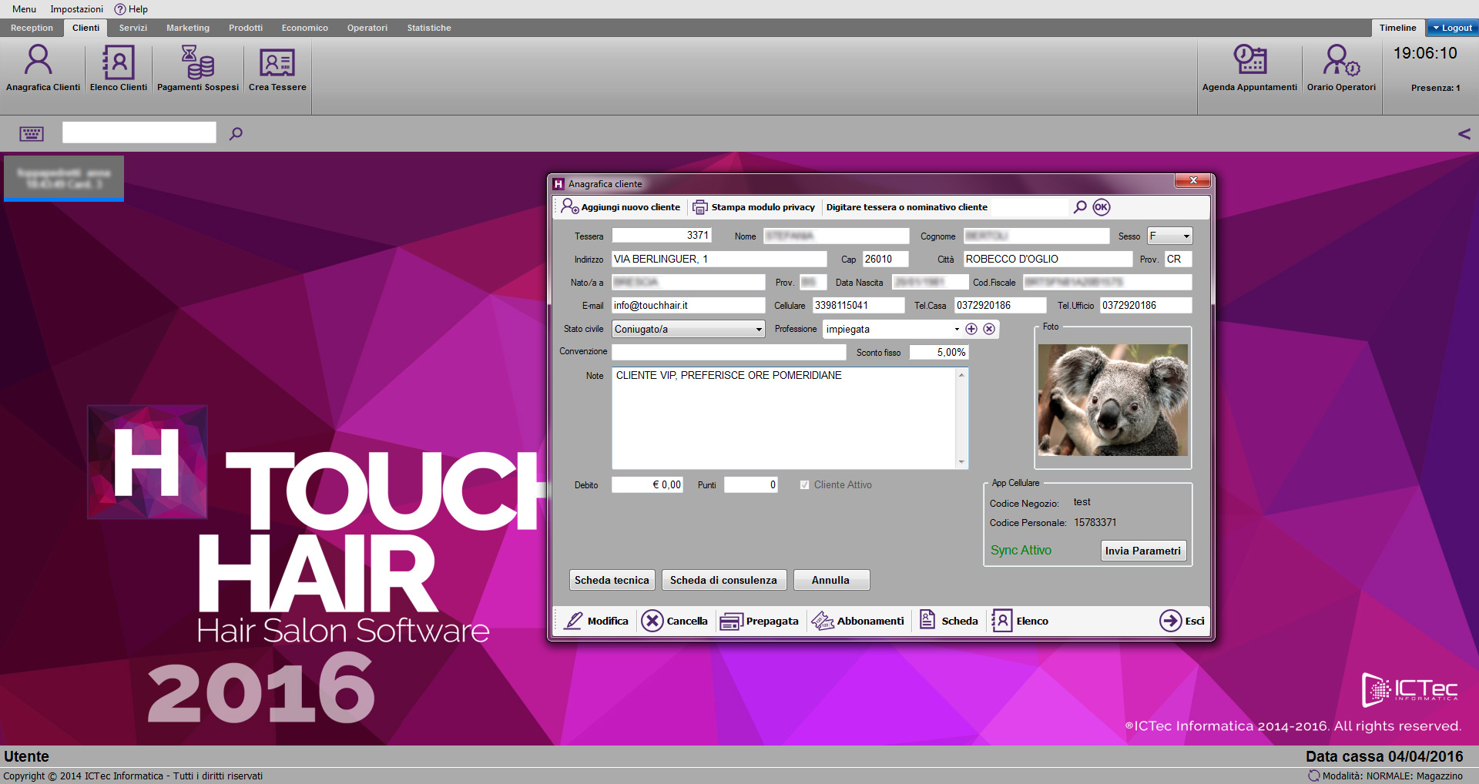Viewport: 1479px width, 784px height.
Task: Click the status bar refresh icon near Modalità
Action: pyautogui.click(x=1313, y=776)
